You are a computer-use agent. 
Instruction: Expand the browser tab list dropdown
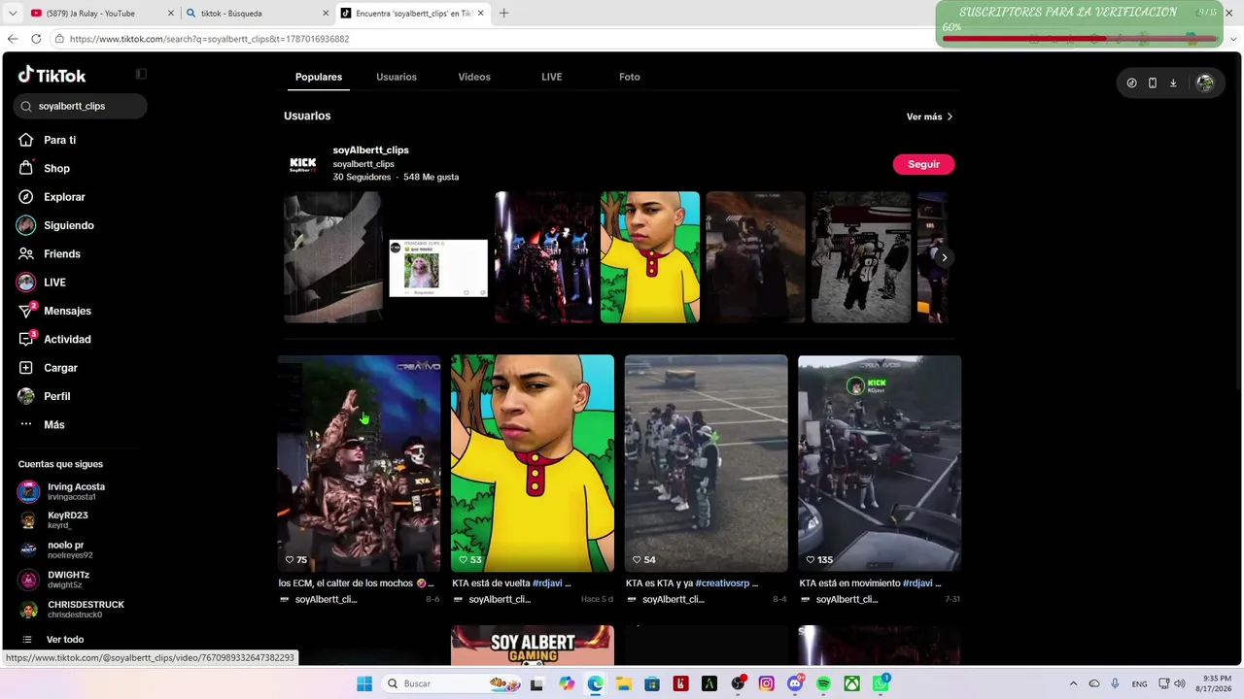12,14
